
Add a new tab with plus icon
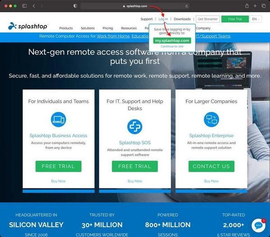coord(255,6)
